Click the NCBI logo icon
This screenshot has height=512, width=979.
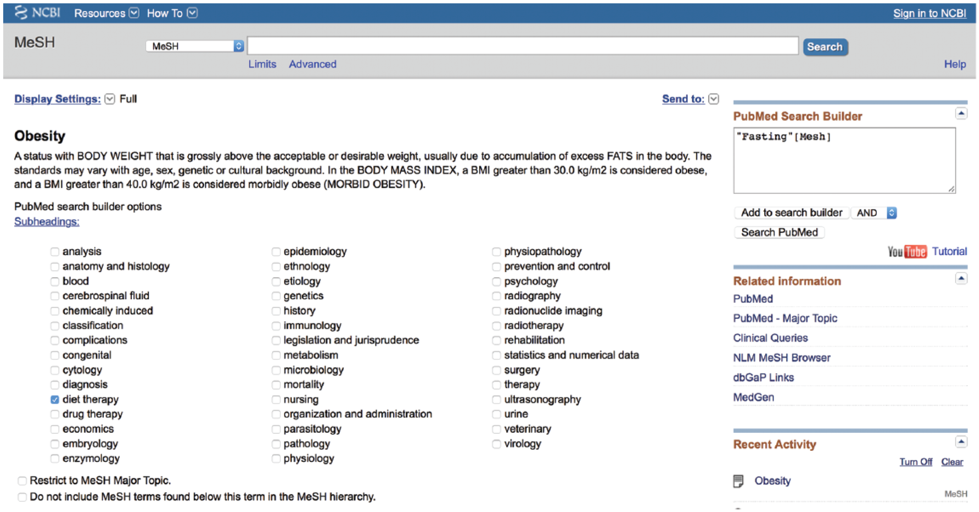coord(21,12)
